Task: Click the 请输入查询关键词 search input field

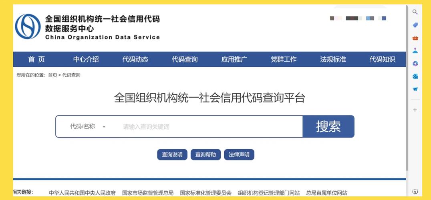Action: (210, 127)
